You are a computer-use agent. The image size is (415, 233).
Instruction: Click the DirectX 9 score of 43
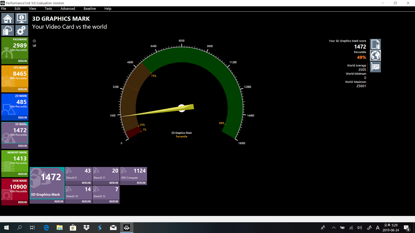88,171
